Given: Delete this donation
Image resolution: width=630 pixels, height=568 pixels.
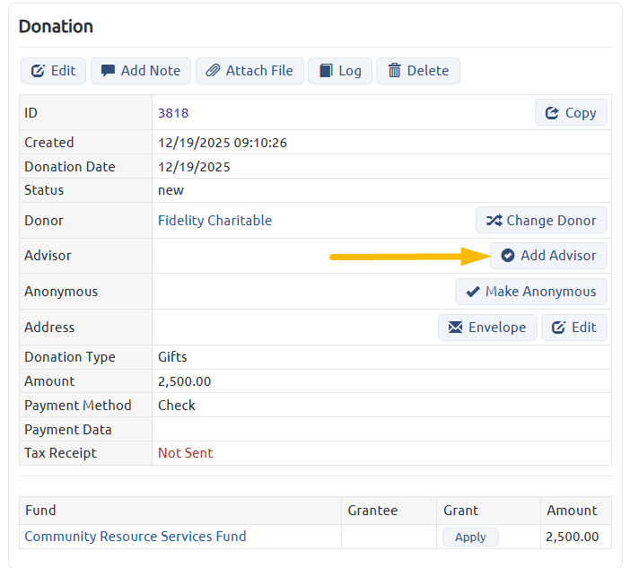Looking at the screenshot, I should (x=418, y=71).
